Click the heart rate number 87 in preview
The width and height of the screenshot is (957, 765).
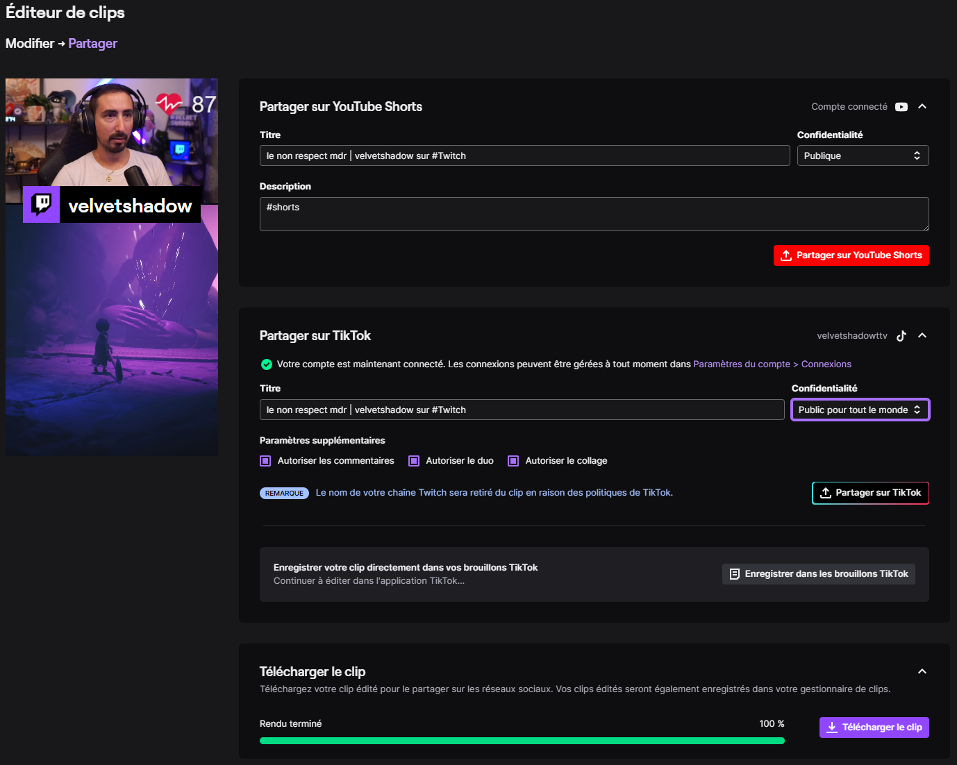(203, 105)
